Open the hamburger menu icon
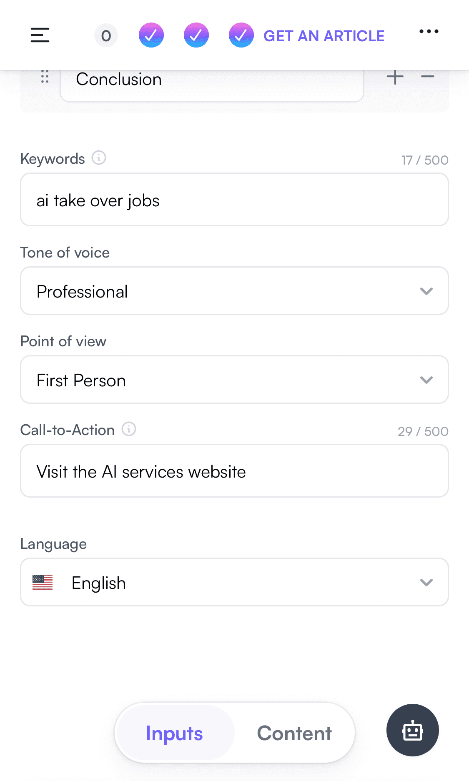This screenshot has width=469, height=781. 40,35
